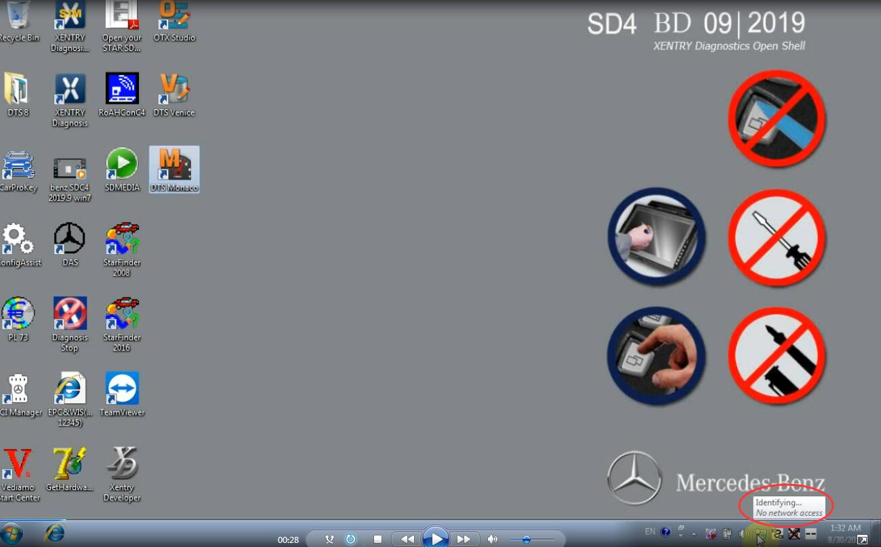Toggle repeat in the media player
Image resolution: width=881 pixels, height=547 pixels.
[350, 540]
